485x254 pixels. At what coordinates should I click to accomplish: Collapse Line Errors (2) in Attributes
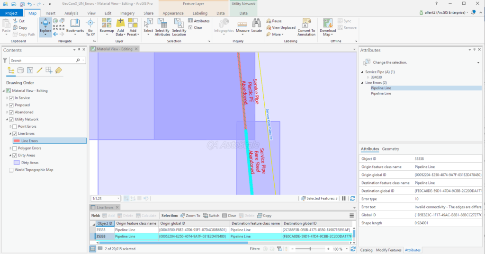[362, 83]
